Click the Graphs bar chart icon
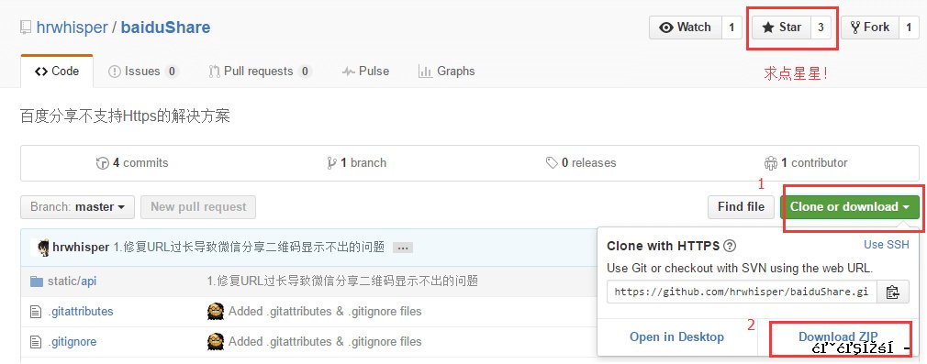Image resolution: width=927 pixels, height=364 pixels. 425,72
